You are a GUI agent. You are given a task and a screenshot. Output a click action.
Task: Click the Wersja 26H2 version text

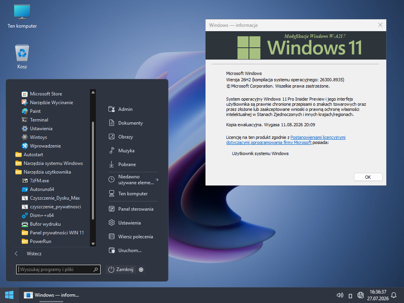click(x=285, y=80)
